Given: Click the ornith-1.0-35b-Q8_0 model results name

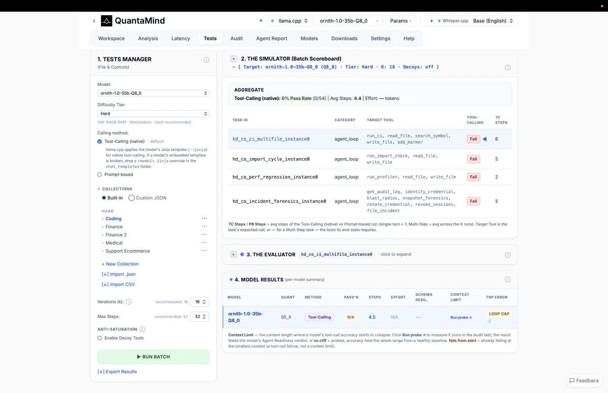Looking at the screenshot, I should tap(245, 317).
